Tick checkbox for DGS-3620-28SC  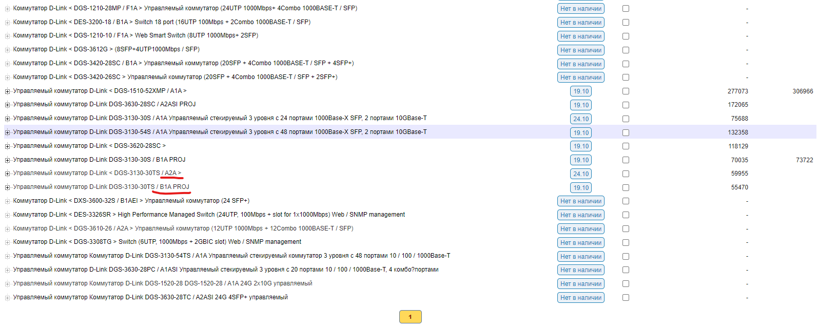626,146
